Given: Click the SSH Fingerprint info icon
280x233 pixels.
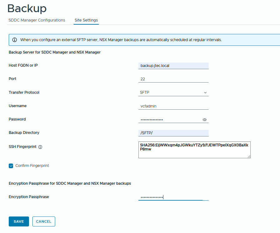Looking at the screenshot, I should coord(40,147).
